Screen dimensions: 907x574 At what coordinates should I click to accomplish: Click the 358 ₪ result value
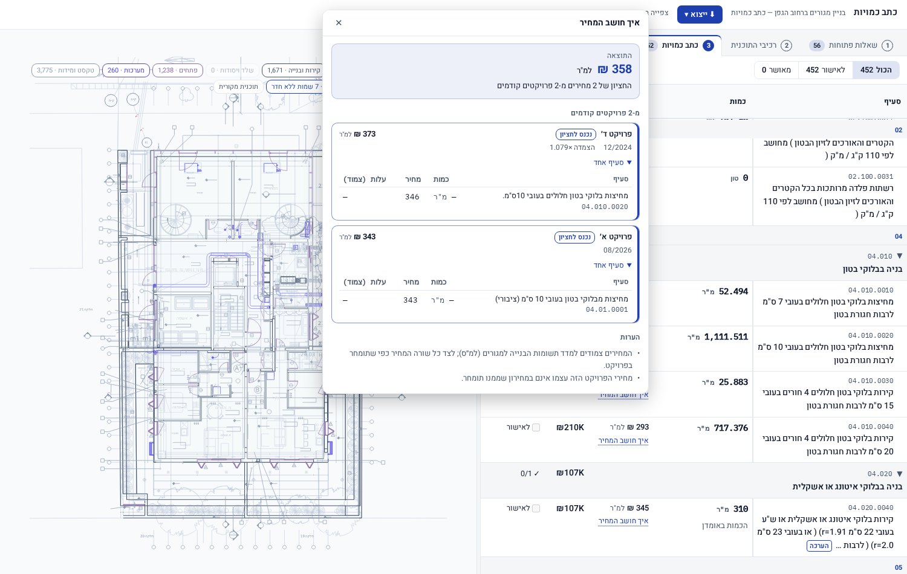615,69
